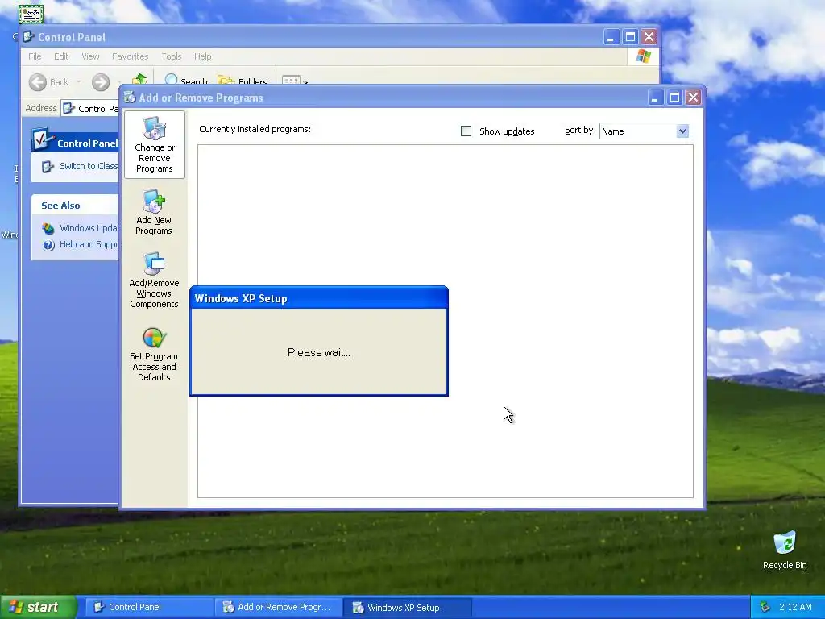Switch to Add or Remove Programs taskbar button

click(278, 607)
